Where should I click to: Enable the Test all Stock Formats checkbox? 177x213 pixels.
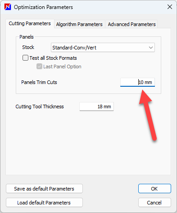pyautogui.click(x=25, y=58)
